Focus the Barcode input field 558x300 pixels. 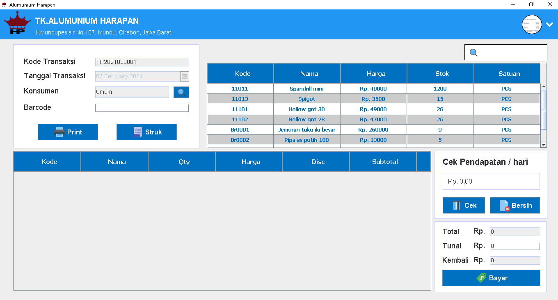[x=142, y=108]
